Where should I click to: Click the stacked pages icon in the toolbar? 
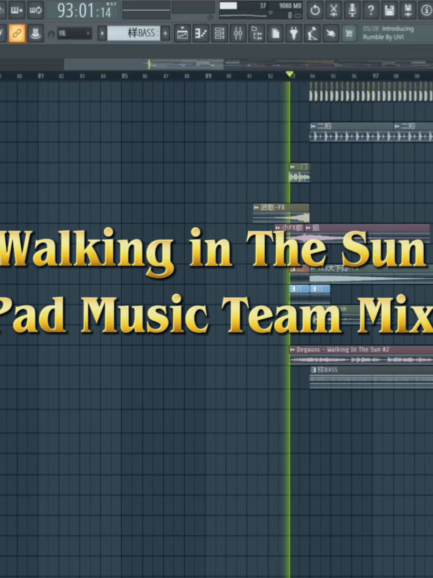pos(275,34)
